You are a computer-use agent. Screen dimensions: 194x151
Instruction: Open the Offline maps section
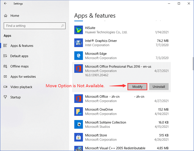point(19,66)
